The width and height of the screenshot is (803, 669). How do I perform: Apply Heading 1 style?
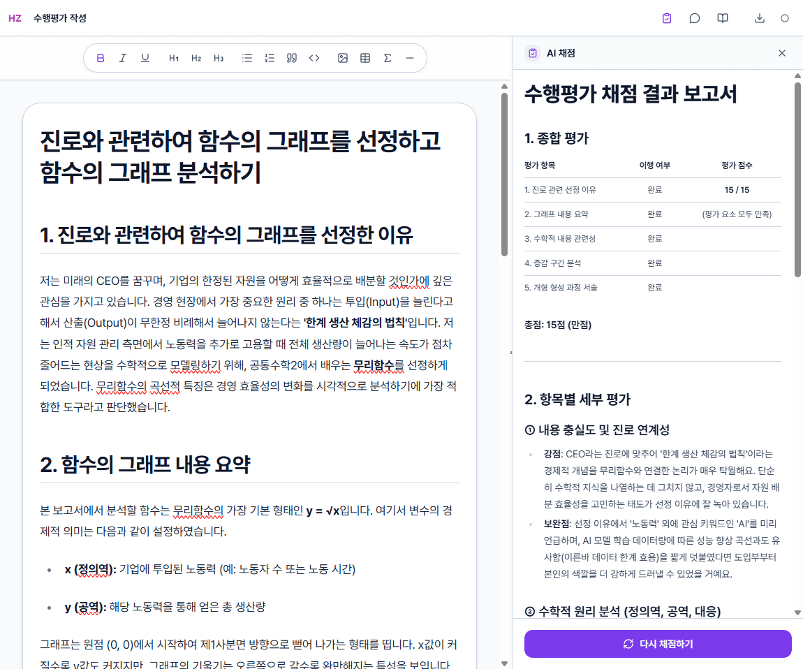click(174, 58)
